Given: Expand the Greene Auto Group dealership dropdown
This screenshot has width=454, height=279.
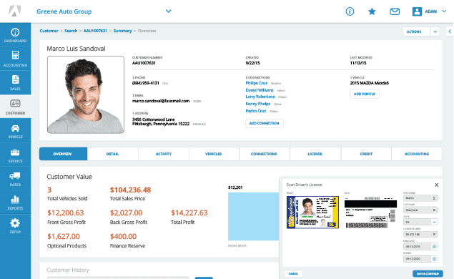Looking at the screenshot, I should tap(168, 11).
